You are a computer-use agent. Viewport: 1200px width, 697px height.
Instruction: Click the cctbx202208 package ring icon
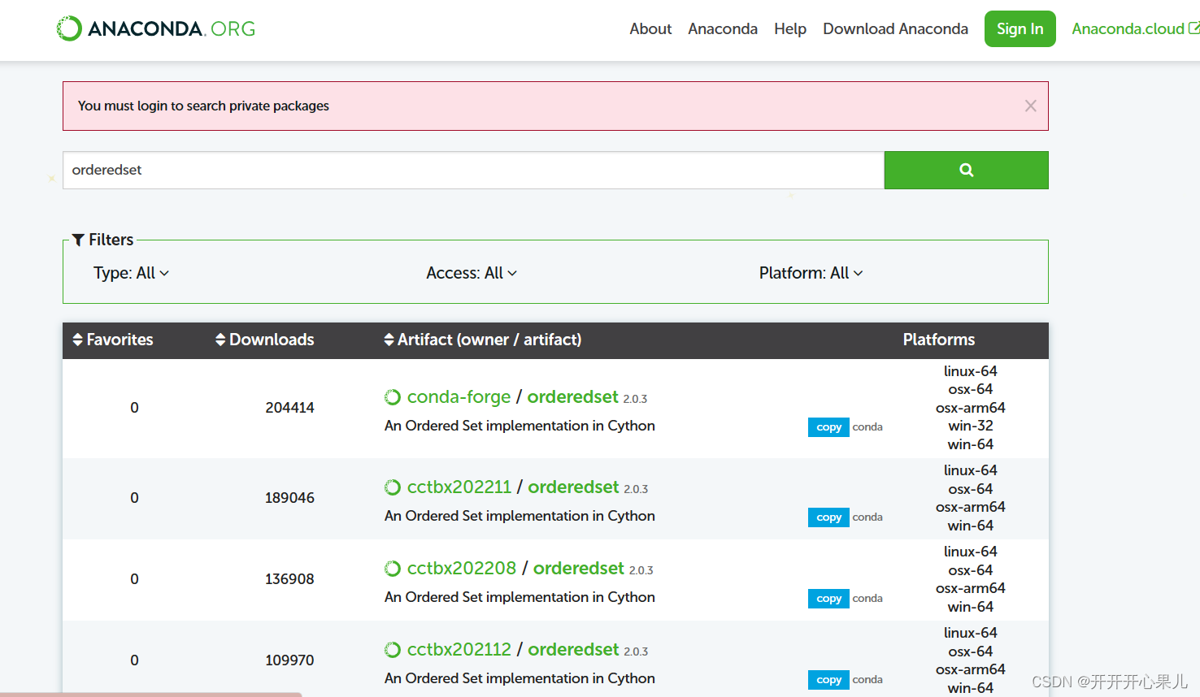(393, 569)
